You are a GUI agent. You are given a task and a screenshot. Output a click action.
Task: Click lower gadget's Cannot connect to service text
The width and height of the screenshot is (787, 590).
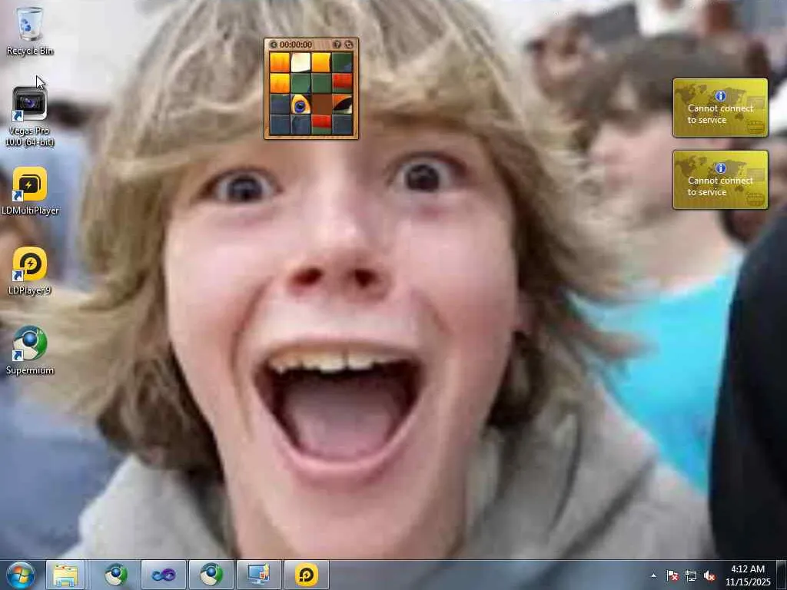(720, 186)
